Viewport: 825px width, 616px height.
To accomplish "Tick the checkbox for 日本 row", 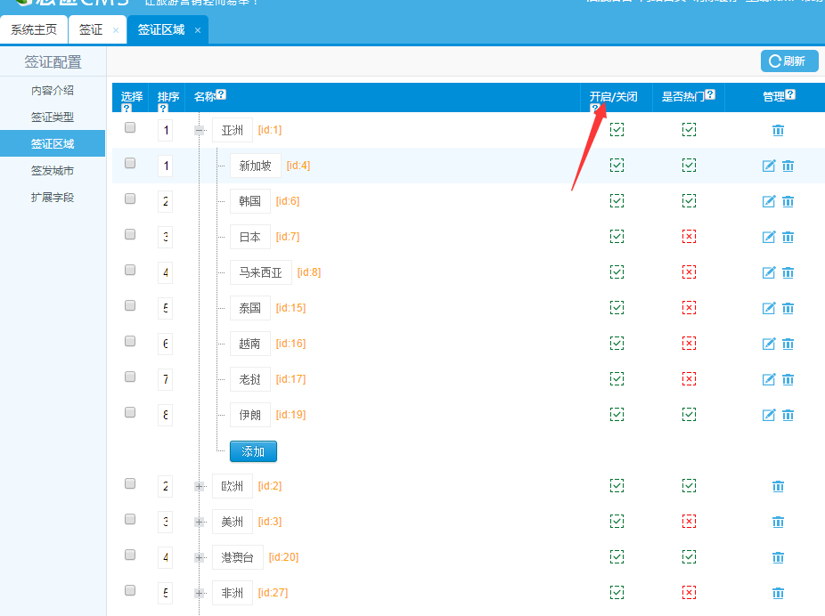I will pyautogui.click(x=130, y=234).
